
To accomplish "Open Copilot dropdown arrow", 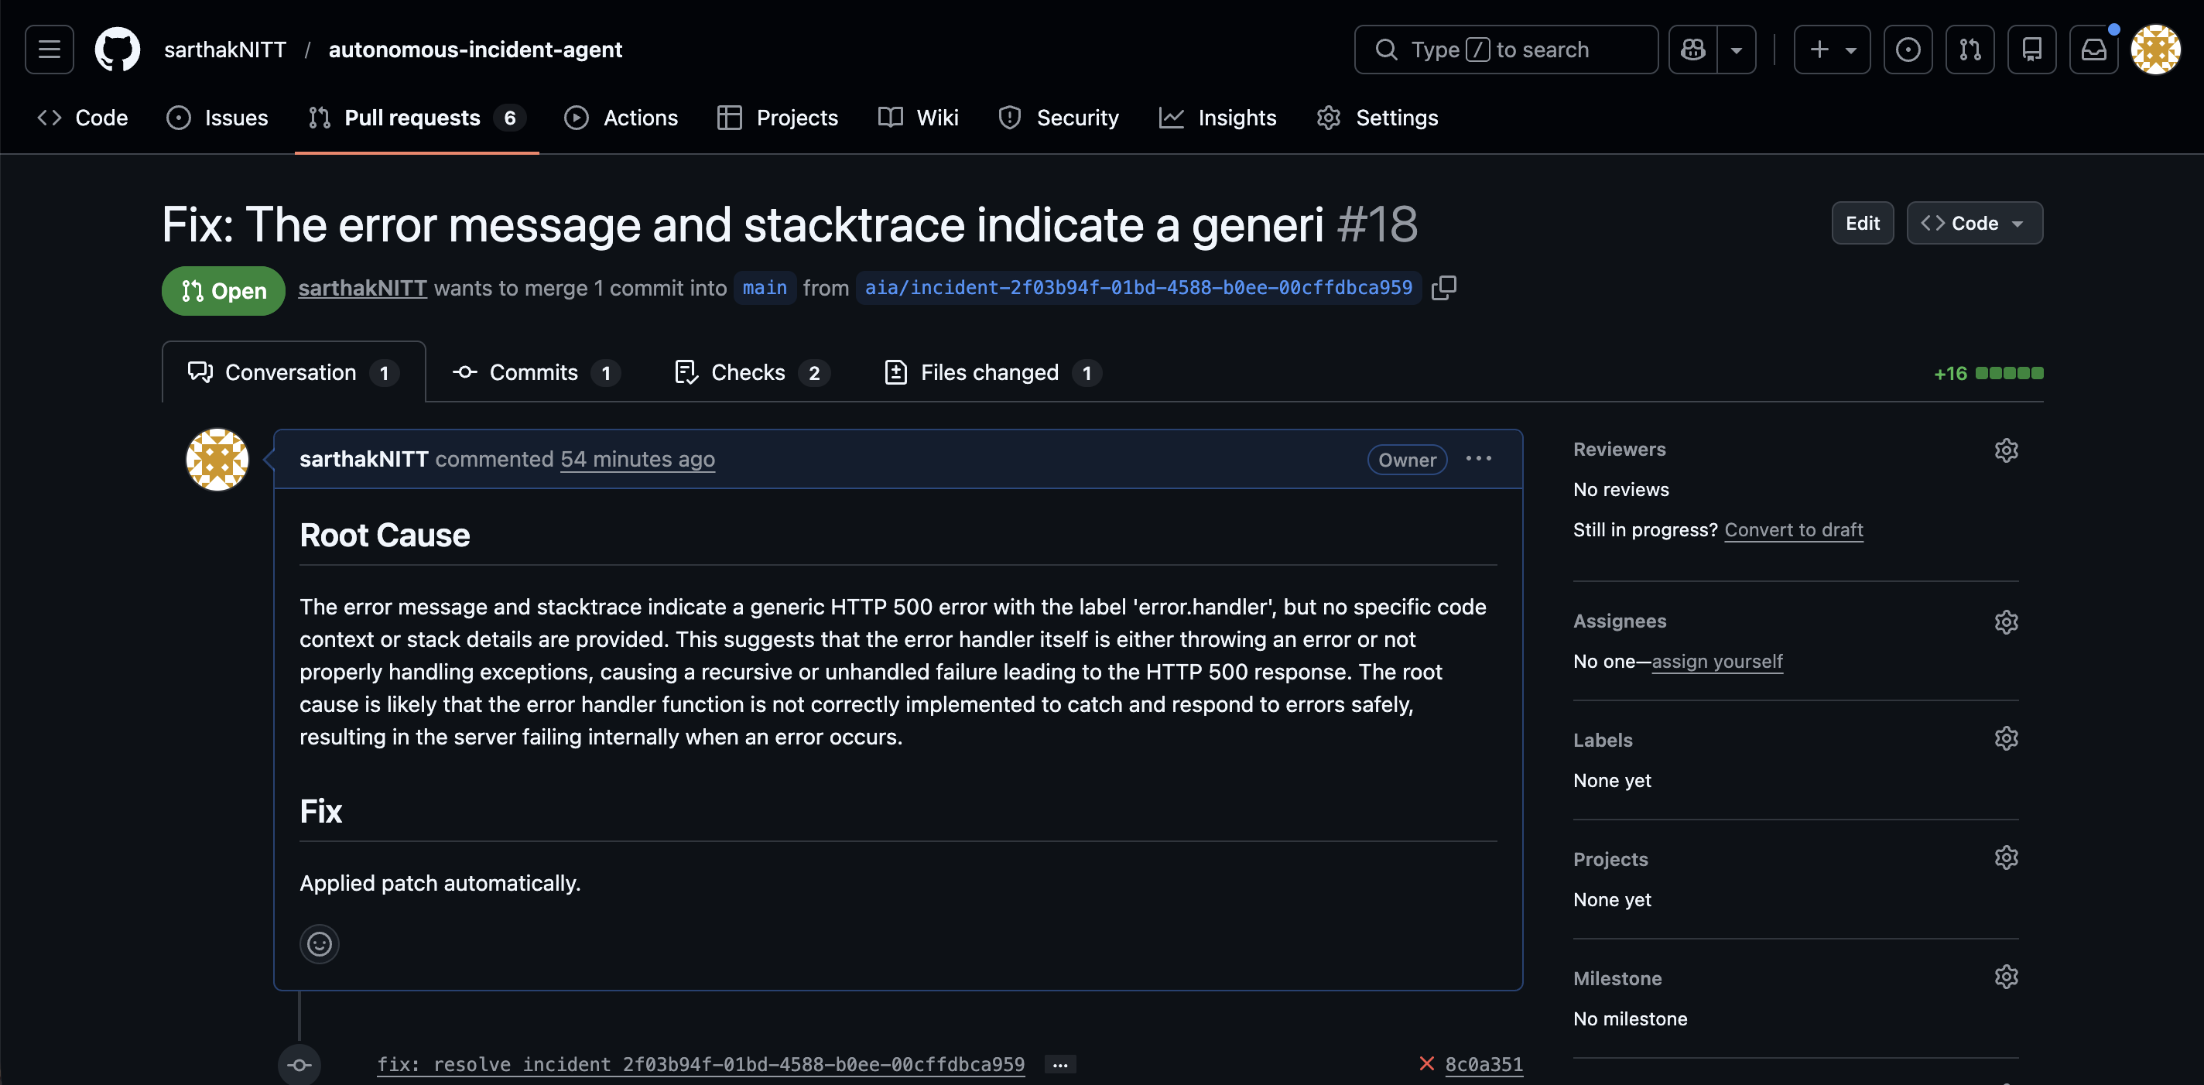I will [1736, 50].
